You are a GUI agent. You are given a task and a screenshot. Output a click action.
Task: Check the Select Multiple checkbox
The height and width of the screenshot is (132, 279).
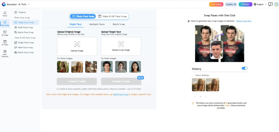193,75
